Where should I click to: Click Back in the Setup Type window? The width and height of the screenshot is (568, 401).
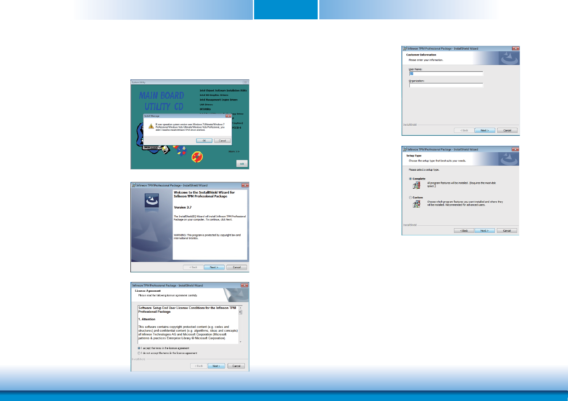tap(464, 231)
